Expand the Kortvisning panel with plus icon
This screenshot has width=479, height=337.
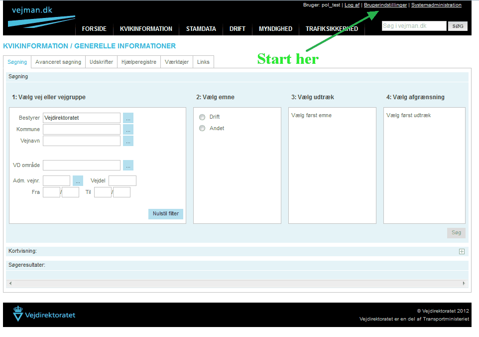pyautogui.click(x=462, y=252)
